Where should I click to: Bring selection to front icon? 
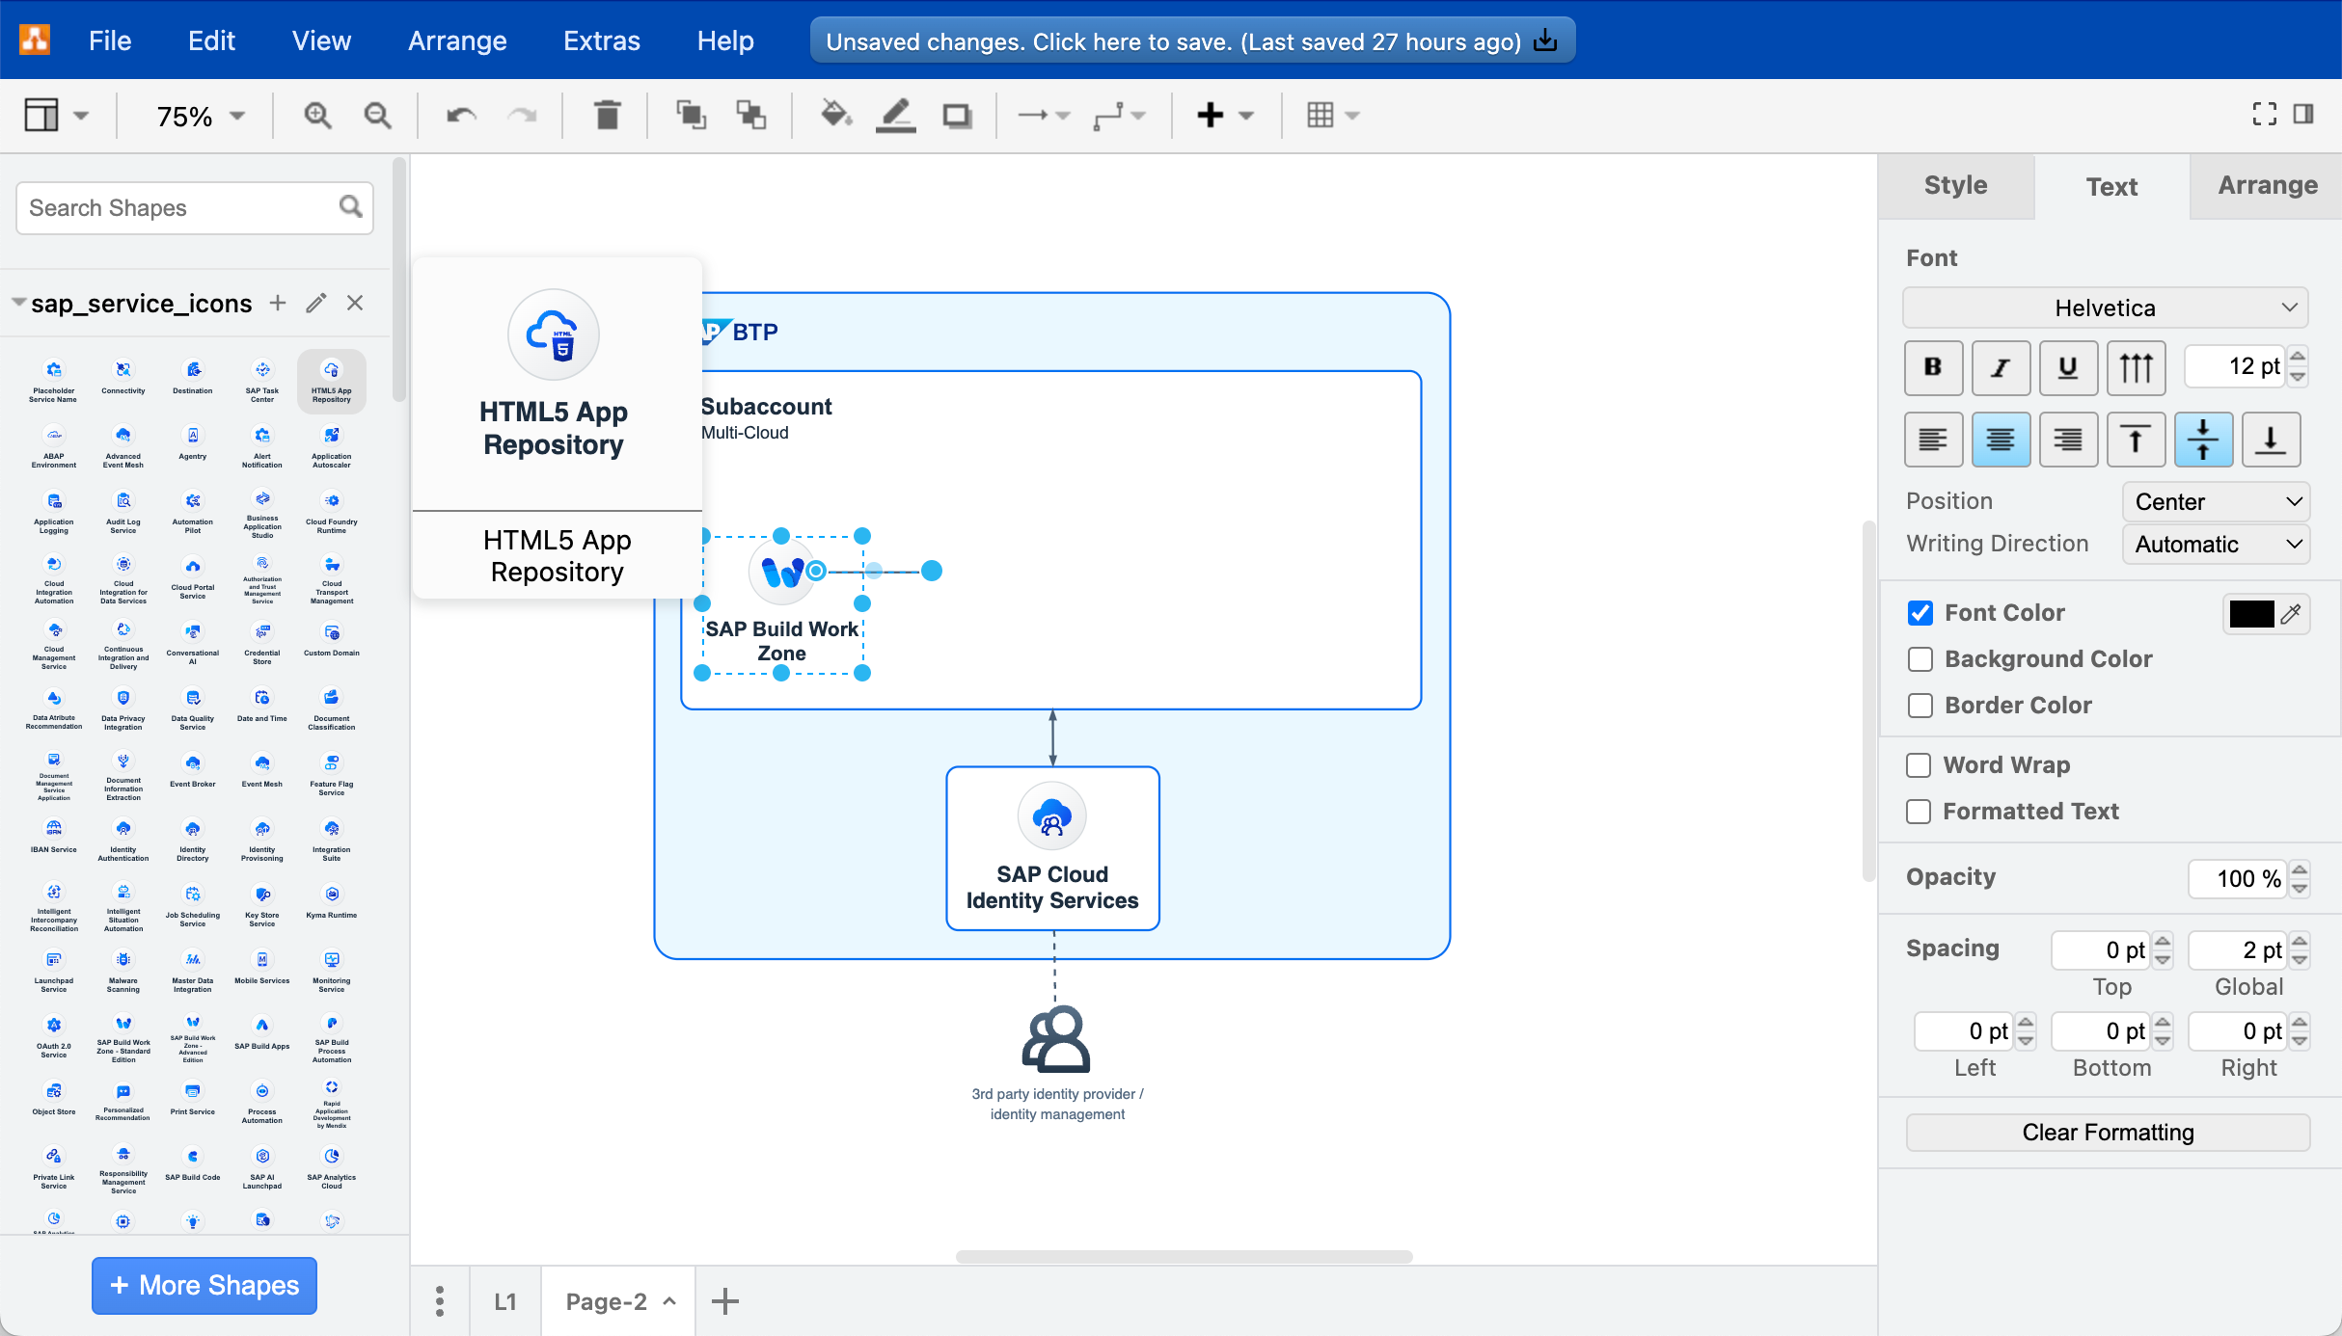point(691,116)
